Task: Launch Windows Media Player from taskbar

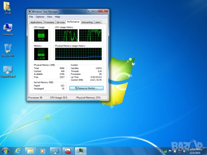Action: coord(42,151)
